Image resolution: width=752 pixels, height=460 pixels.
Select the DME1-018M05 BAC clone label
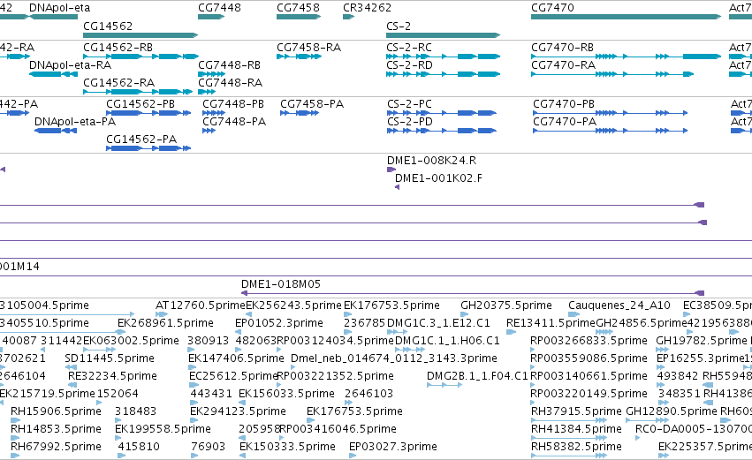tap(280, 283)
